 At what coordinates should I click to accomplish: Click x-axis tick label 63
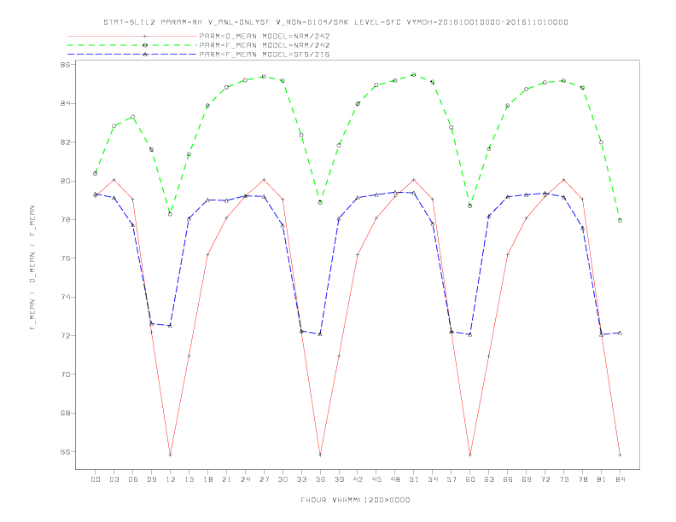(x=489, y=479)
